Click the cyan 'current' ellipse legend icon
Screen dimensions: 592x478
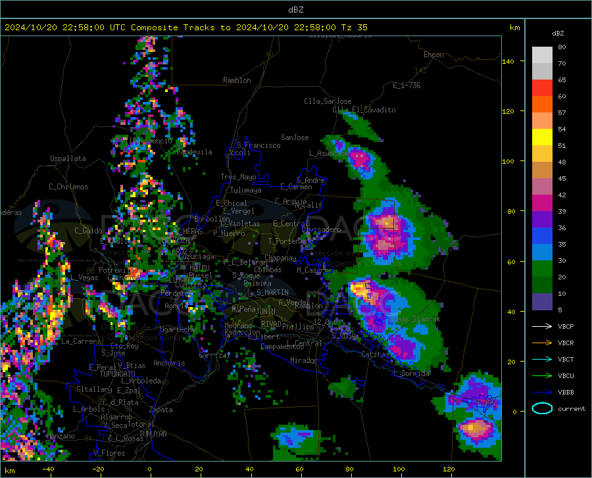[542, 408]
